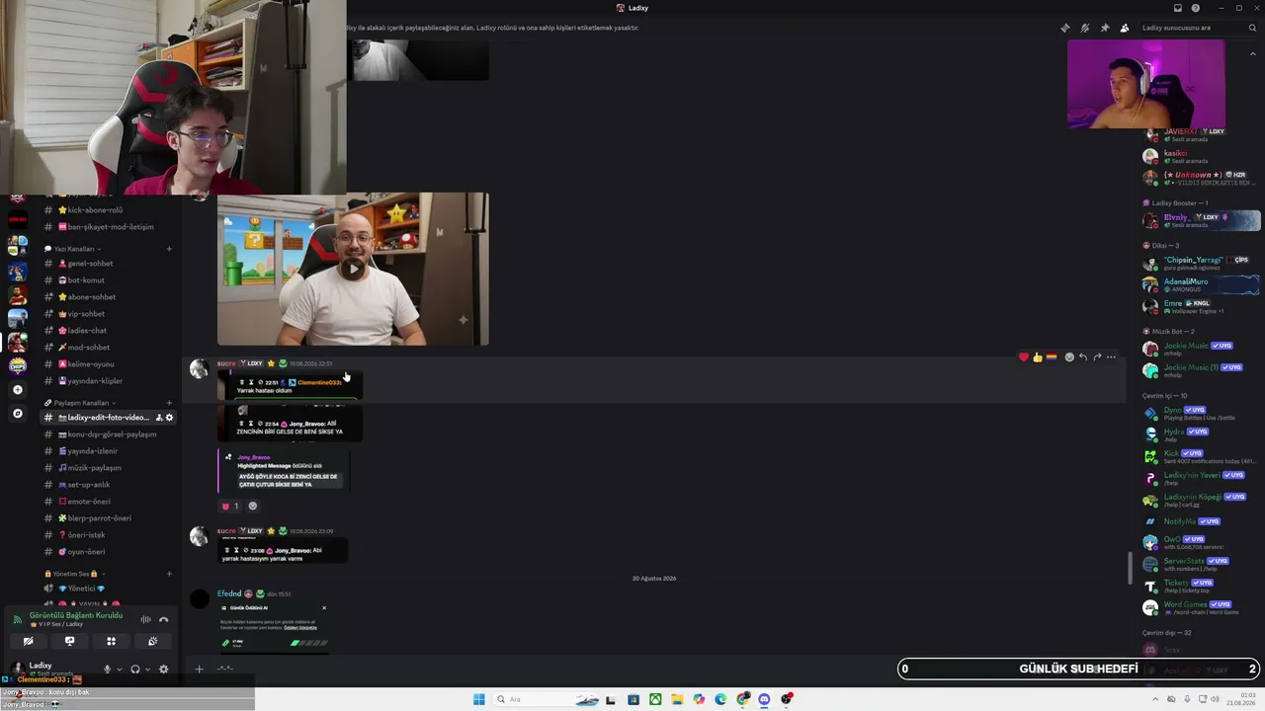The height and width of the screenshot is (711, 1265).
Task: Open the emote-öneri channel
Action: click(x=107, y=502)
